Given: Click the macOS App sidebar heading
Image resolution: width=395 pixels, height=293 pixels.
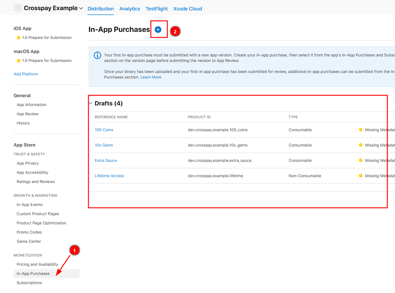Looking at the screenshot, I should [x=26, y=51].
